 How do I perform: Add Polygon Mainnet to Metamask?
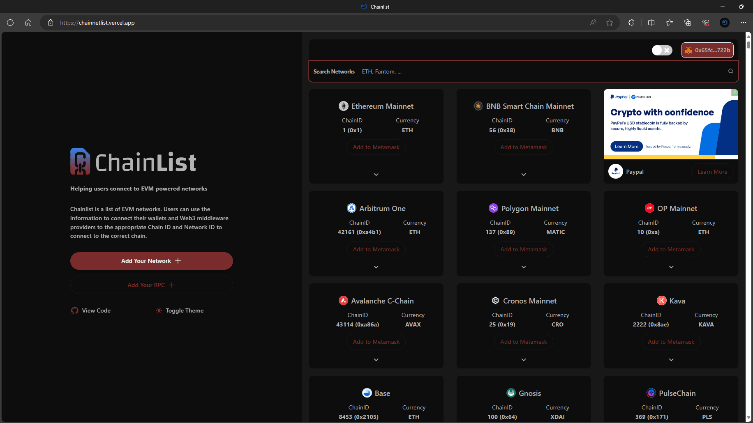click(x=523, y=249)
